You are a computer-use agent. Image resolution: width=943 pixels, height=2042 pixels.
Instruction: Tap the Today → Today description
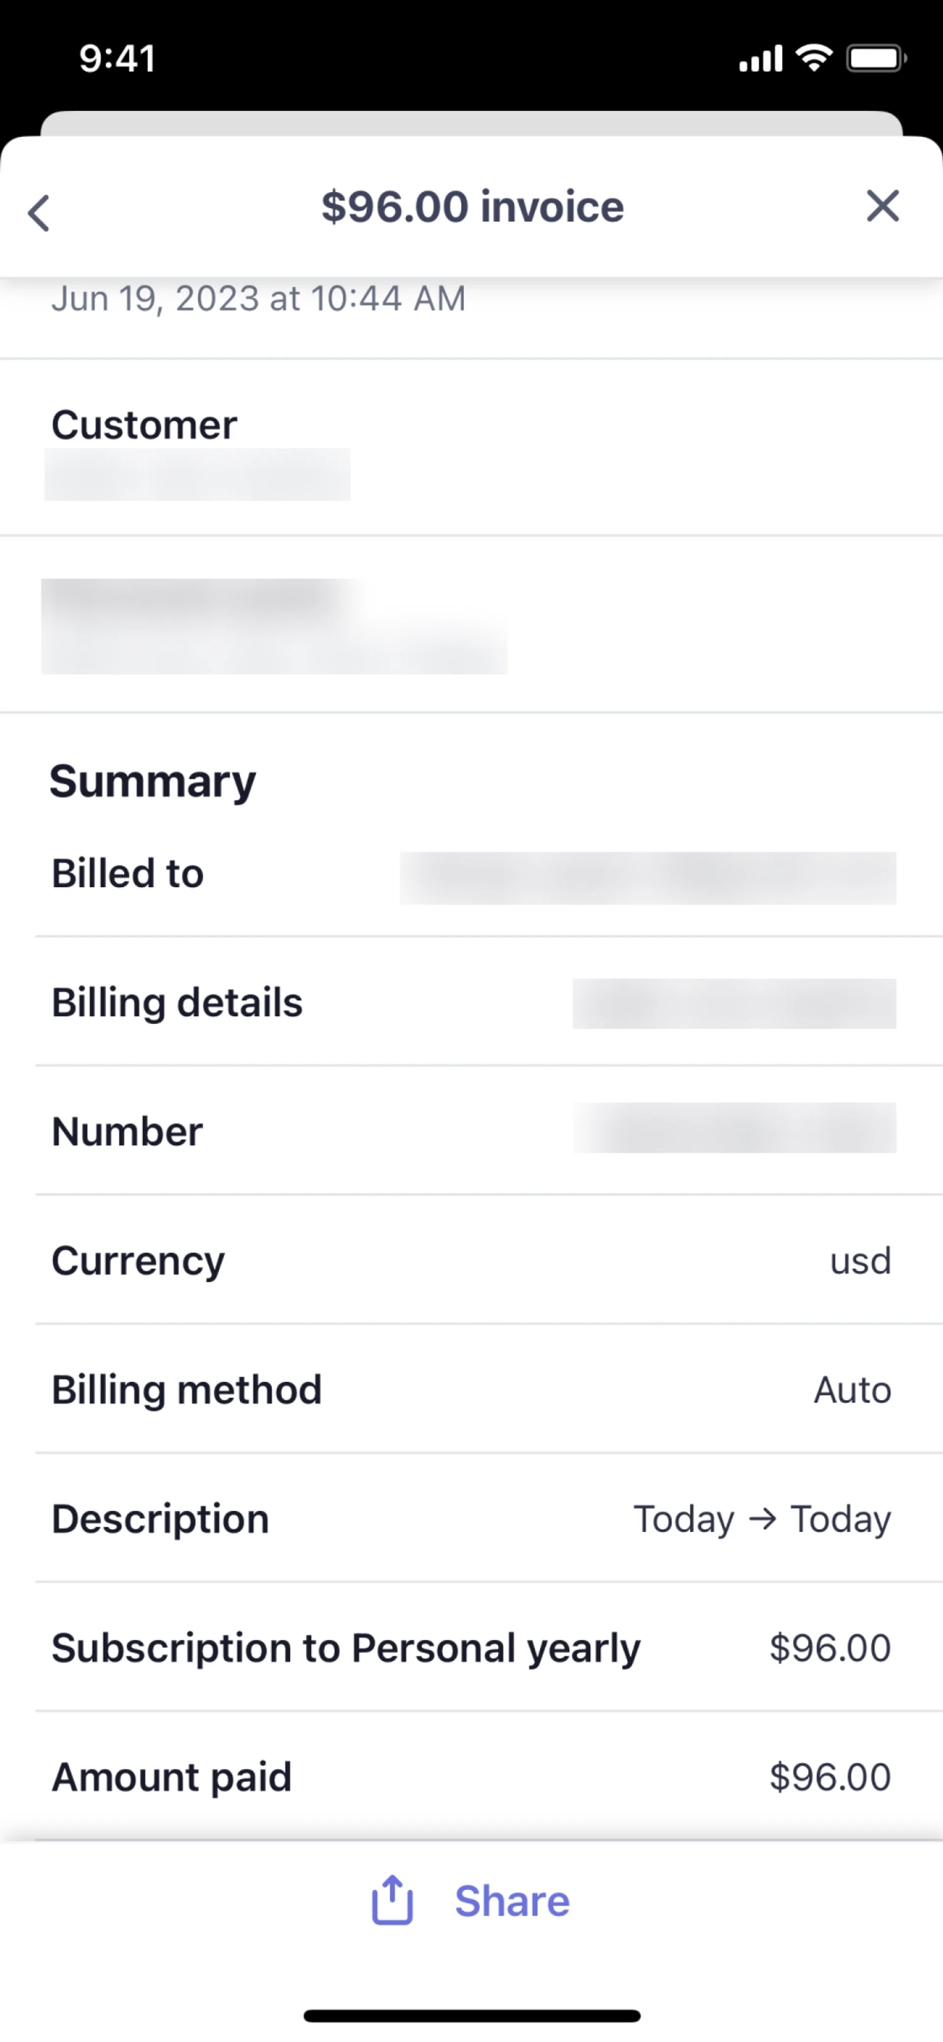point(762,1519)
